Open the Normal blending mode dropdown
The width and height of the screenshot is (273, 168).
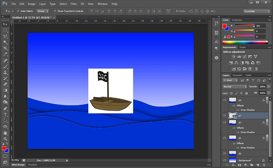point(234,86)
